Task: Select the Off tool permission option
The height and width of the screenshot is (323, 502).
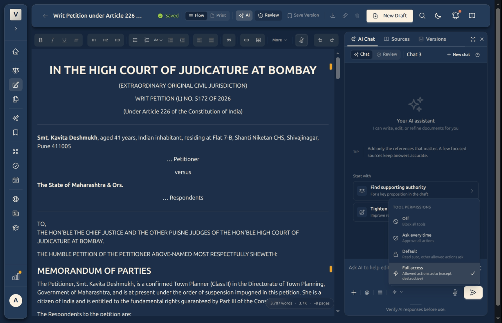Action: point(434,221)
